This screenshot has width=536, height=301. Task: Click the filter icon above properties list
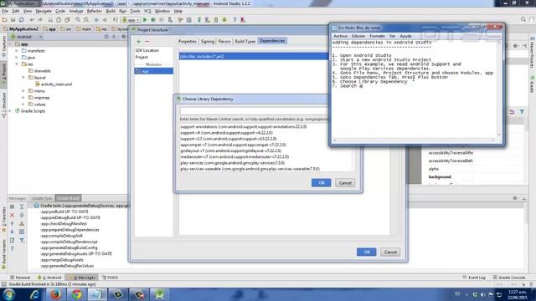[522, 112]
